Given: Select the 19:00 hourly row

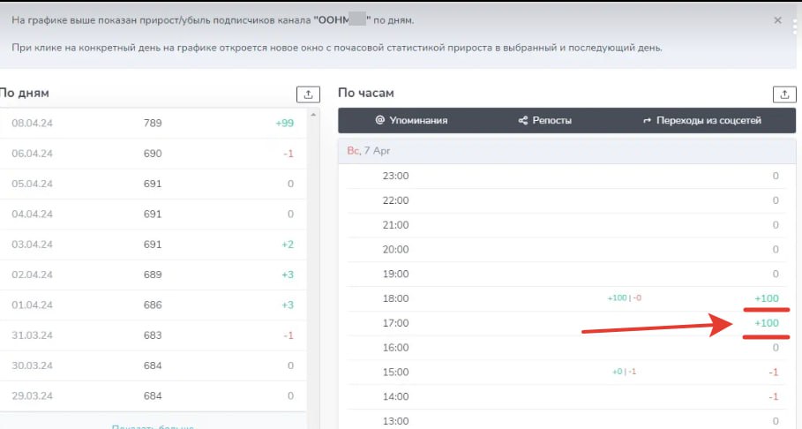Looking at the screenshot, I should click(x=566, y=274).
